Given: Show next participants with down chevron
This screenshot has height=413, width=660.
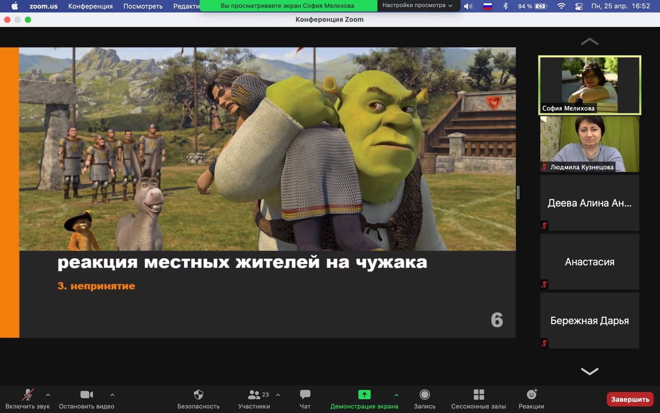Looking at the screenshot, I should click(x=589, y=371).
